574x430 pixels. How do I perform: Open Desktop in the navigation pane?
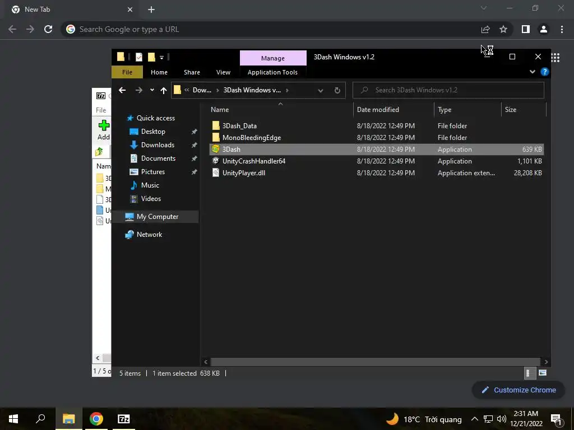point(153,132)
